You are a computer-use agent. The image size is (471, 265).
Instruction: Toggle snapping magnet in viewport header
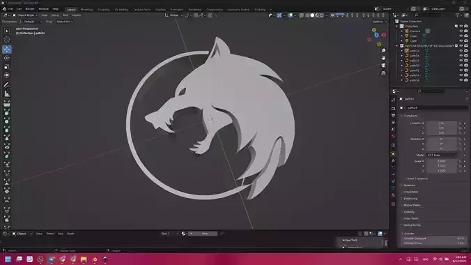tap(196, 15)
